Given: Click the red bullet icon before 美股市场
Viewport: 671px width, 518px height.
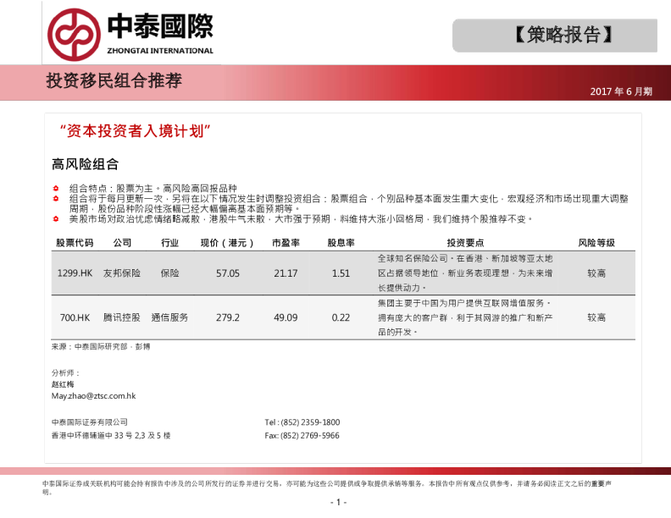Looking at the screenshot, I should point(56,218).
